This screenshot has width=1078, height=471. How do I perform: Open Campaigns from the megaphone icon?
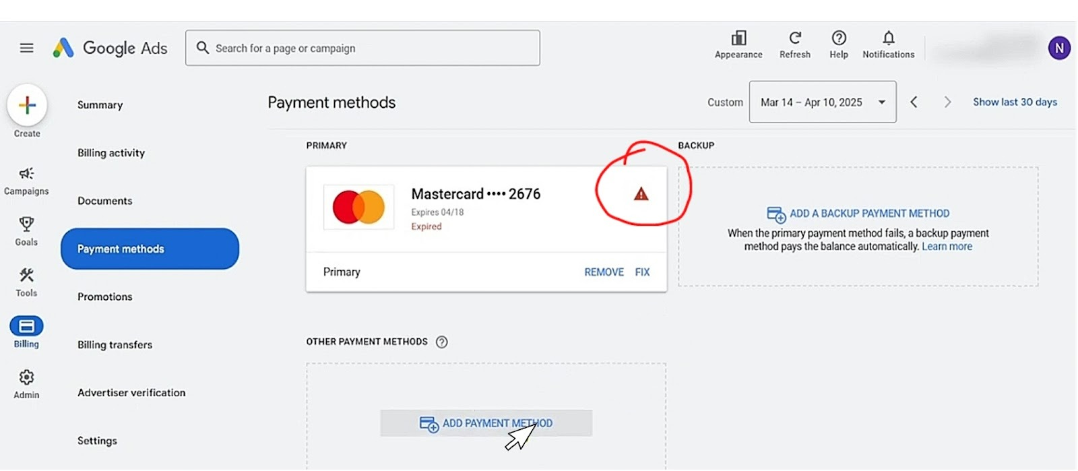coord(26,174)
